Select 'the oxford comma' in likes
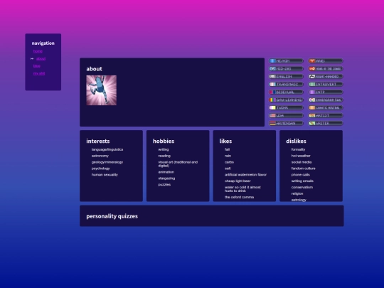This screenshot has height=288, width=384. coord(239,197)
